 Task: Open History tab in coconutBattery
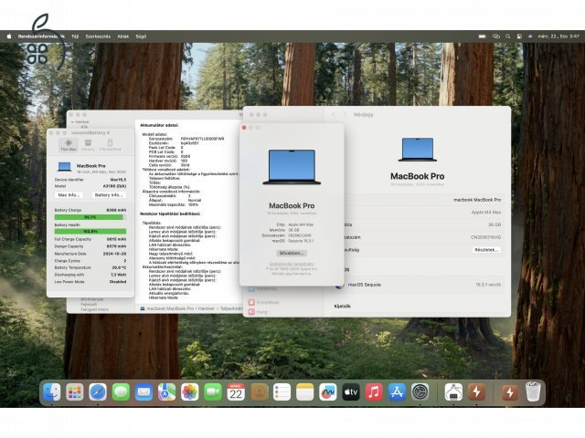pyautogui.click(x=88, y=145)
